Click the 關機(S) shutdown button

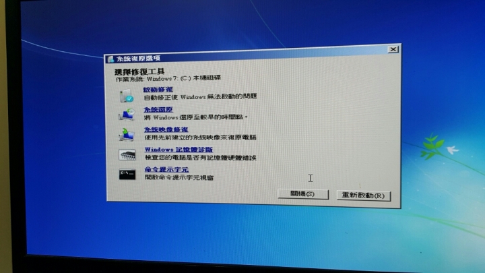pyautogui.click(x=303, y=194)
